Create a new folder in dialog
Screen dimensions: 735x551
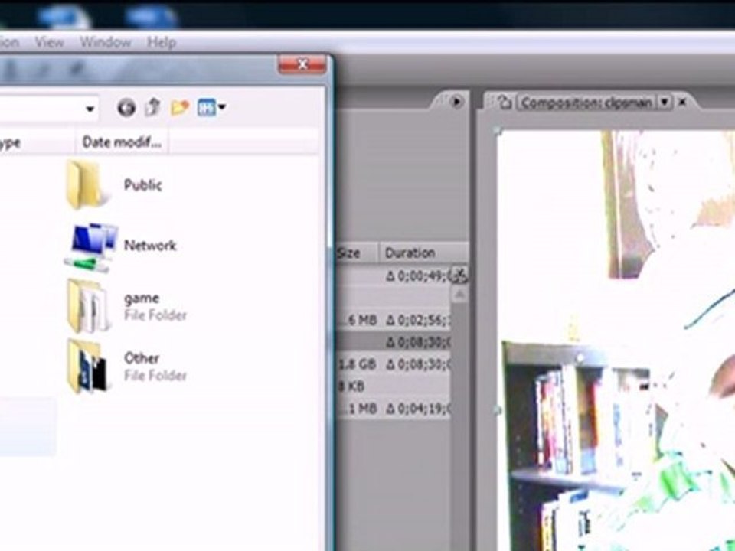(179, 108)
